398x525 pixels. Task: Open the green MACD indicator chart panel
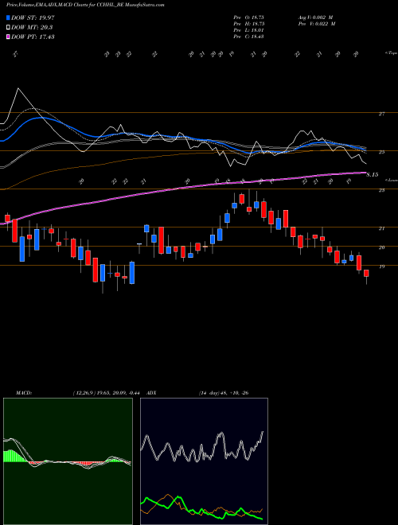coord(68,461)
